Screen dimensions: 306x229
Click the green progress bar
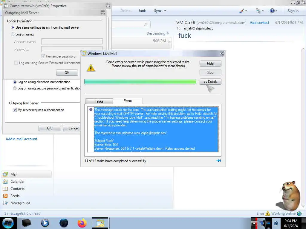140,82
